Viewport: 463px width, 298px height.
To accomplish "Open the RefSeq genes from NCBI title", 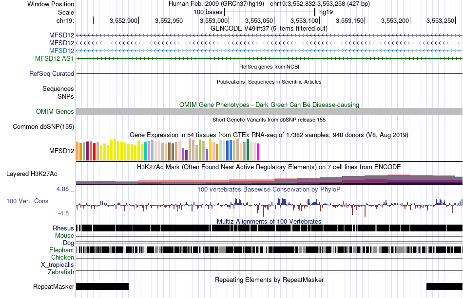I will (x=269, y=67).
